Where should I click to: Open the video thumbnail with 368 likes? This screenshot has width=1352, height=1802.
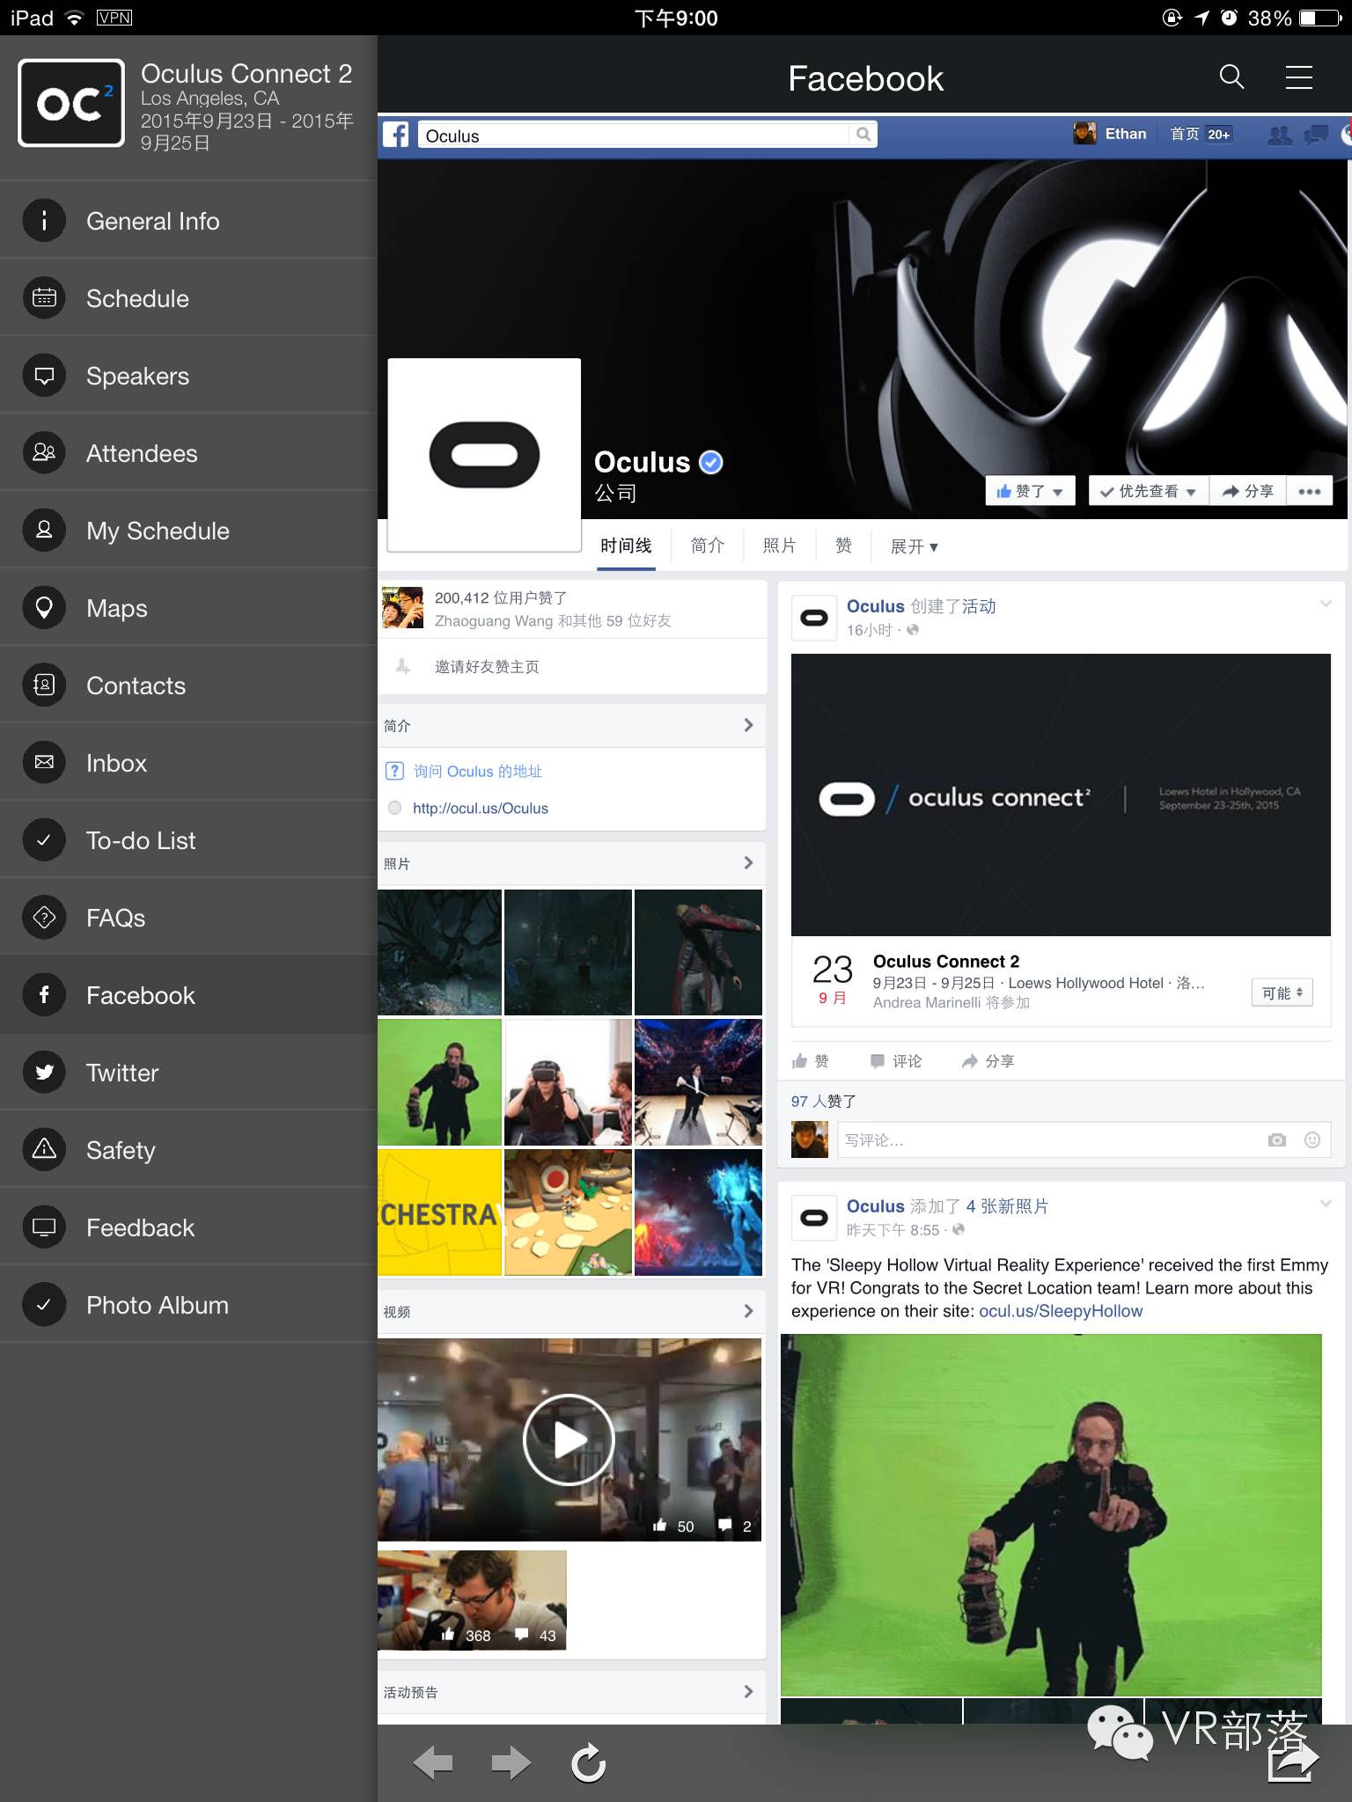pos(472,1601)
